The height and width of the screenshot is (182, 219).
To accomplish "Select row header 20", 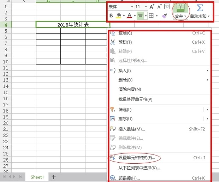I will point(6,123).
